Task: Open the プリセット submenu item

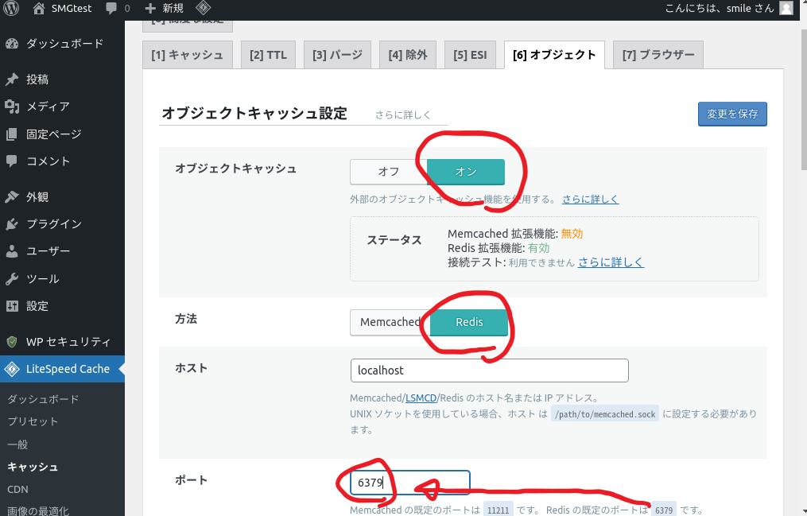Action: coord(33,421)
